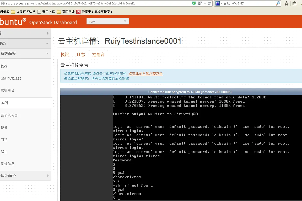Click the 'cirros login: cirros' console line

(136, 156)
